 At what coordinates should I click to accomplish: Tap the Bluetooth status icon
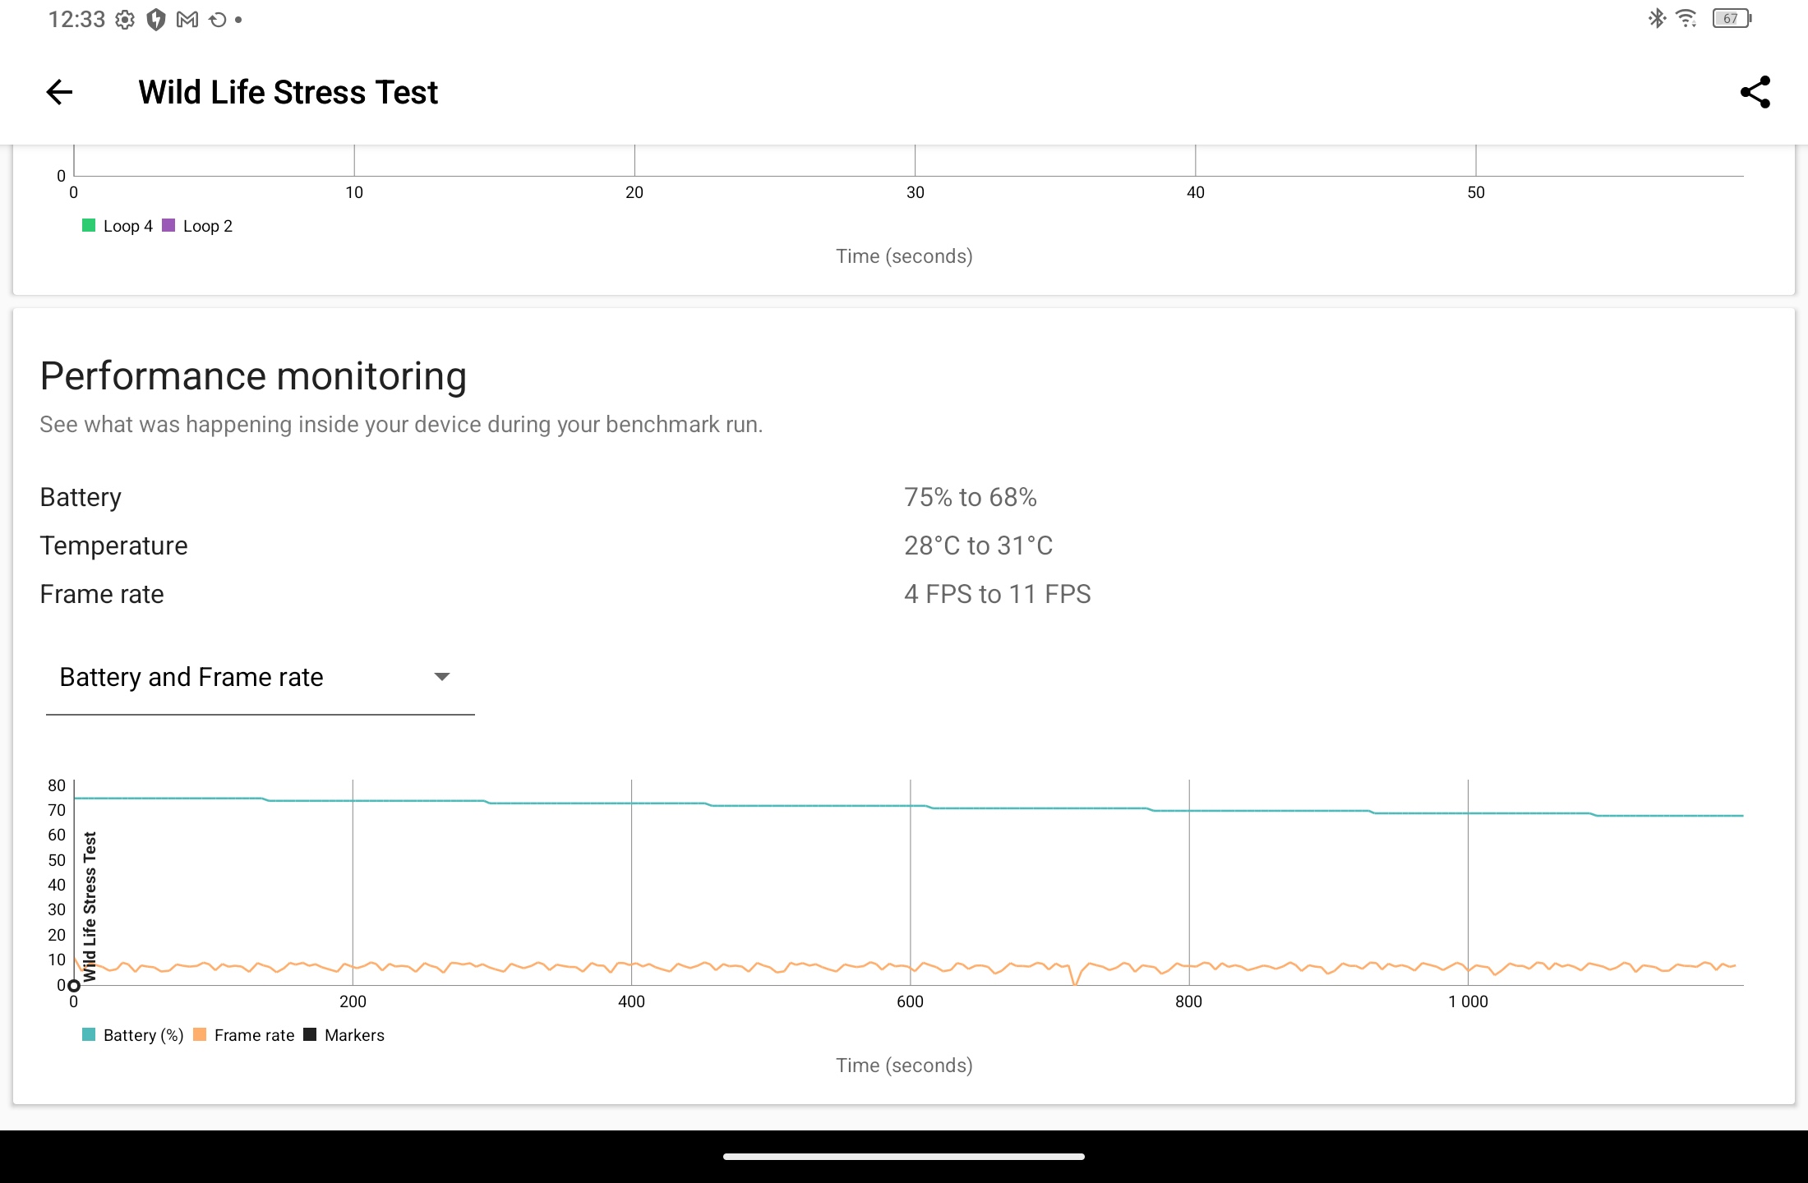click(x=1656, y=18)
